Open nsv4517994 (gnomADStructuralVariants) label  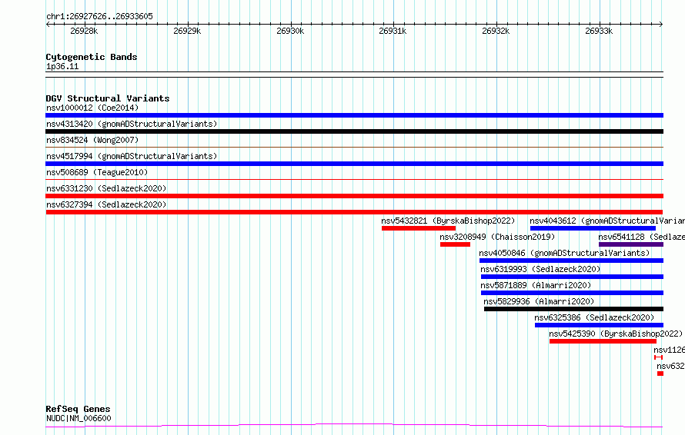132,156
